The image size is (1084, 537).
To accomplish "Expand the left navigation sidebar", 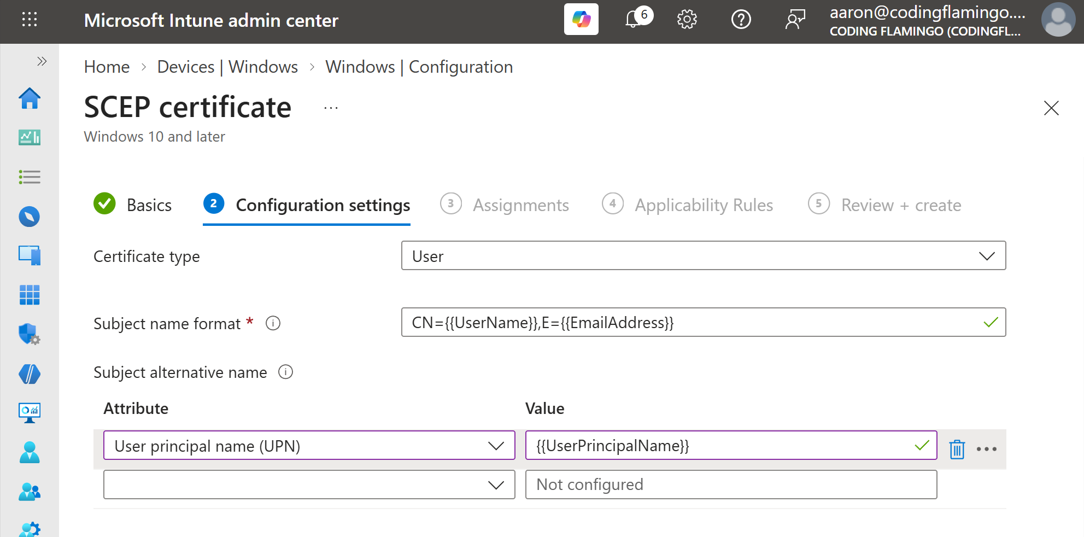I will [42, 61].
